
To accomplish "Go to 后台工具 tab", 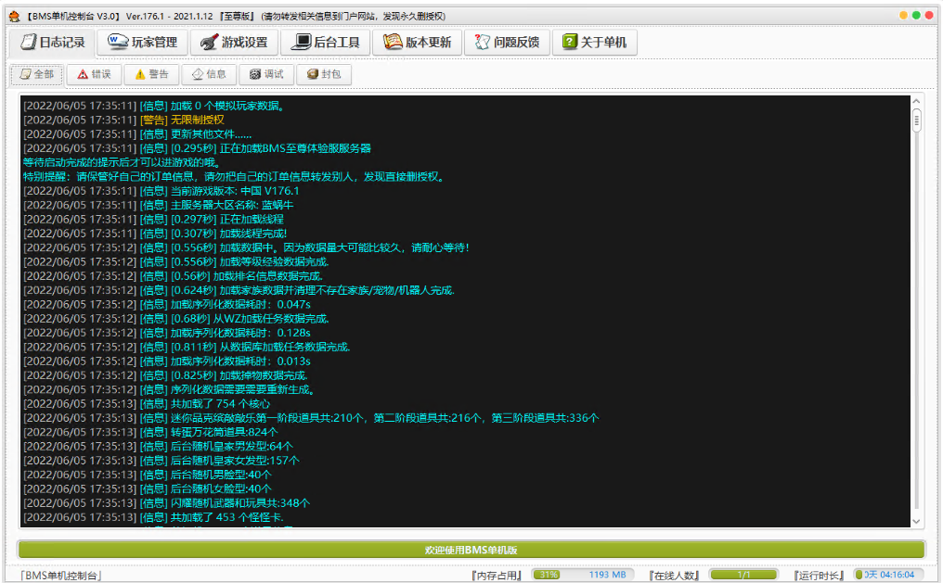I will click(326, 42).
